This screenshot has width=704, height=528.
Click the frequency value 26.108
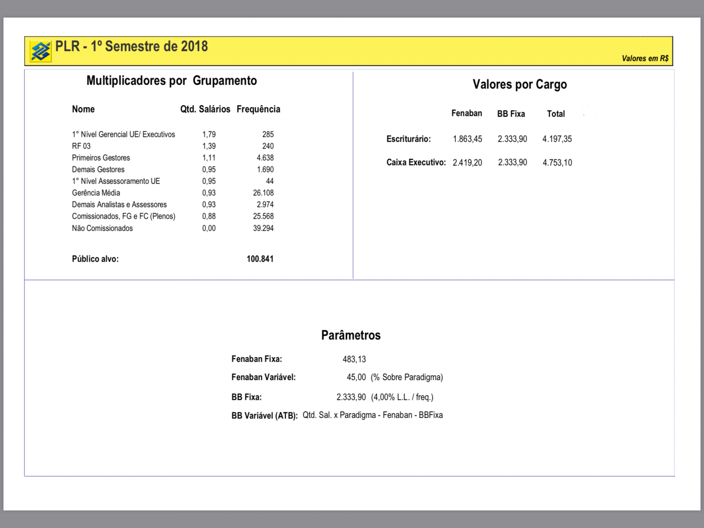click(263, 193)
